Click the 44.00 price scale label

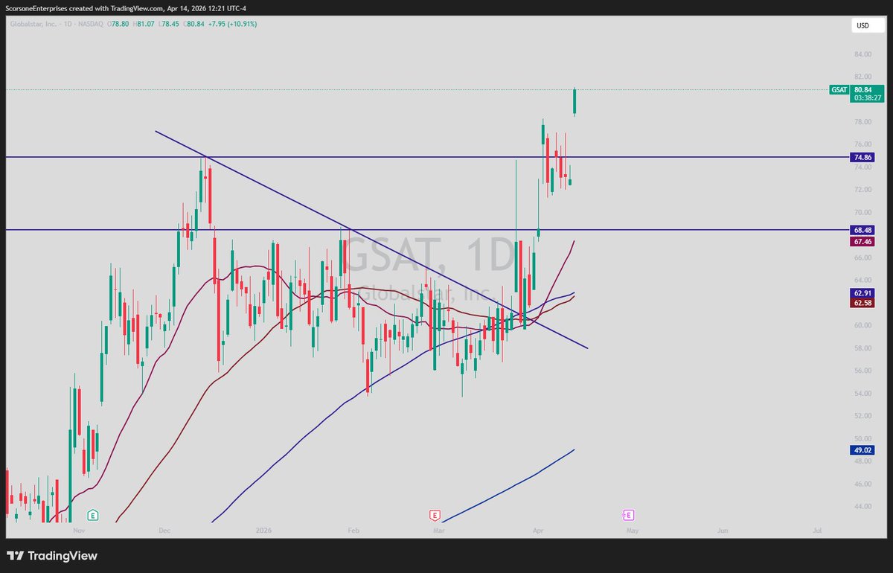863,507
